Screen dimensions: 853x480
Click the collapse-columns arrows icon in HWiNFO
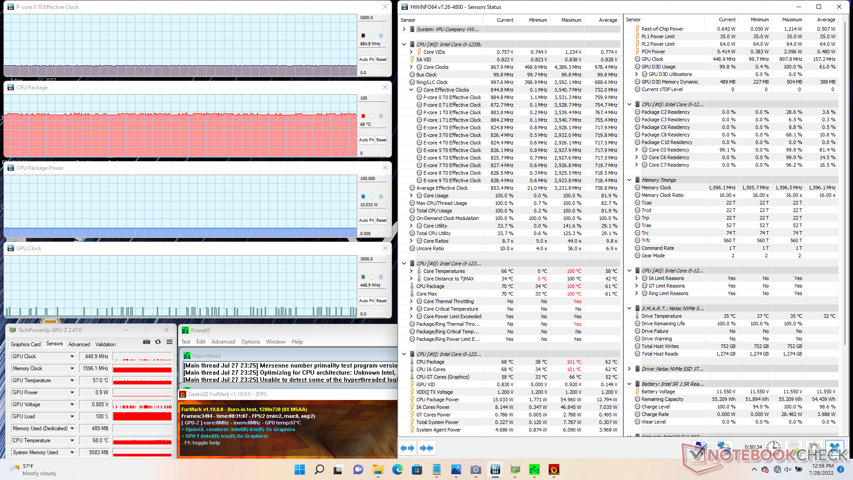pyautogui.click(x=426, y=448)
